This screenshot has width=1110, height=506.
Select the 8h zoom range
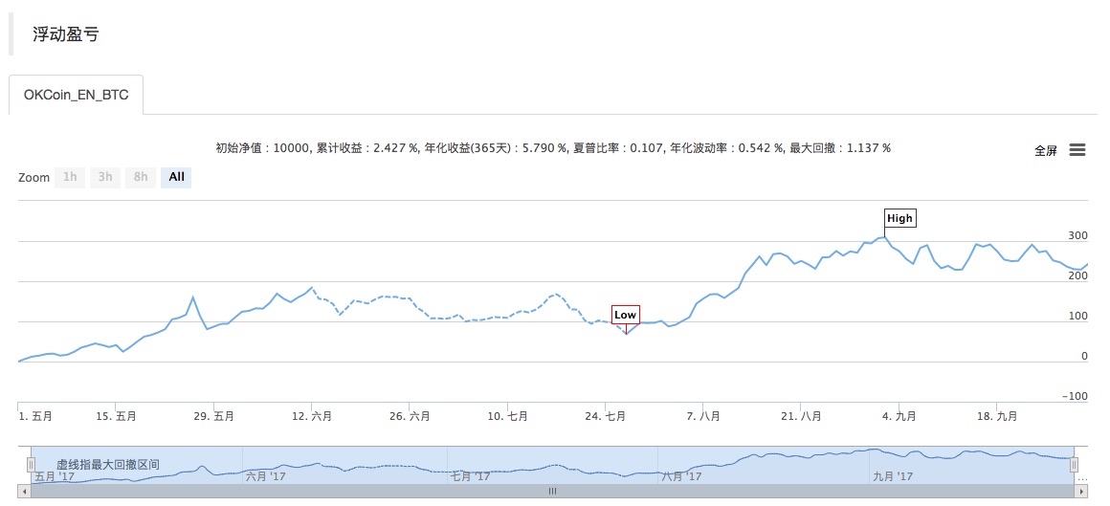tap(141, 177)
